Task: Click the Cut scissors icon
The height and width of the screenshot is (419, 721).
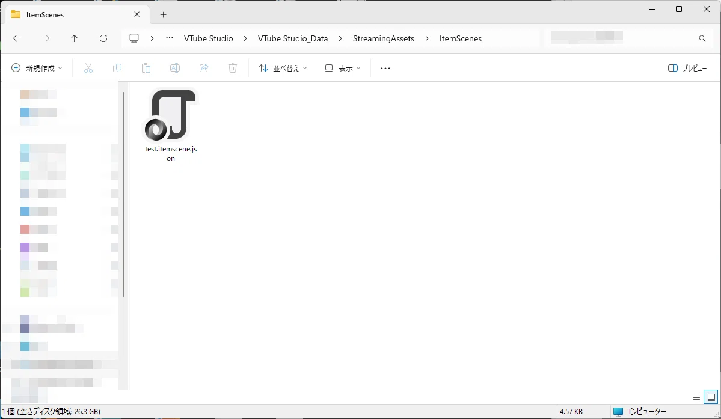Action: [x=88, y=68]
